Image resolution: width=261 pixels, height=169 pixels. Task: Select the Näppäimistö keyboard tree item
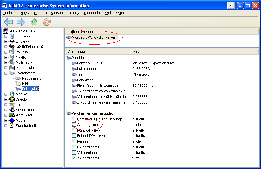[32, 78]
